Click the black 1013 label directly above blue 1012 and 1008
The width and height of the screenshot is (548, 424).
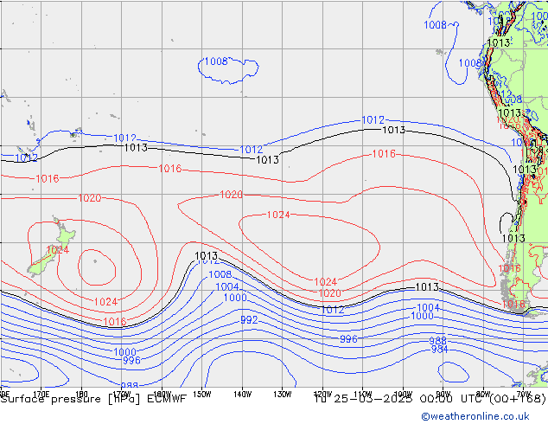(x=206, y=256)
